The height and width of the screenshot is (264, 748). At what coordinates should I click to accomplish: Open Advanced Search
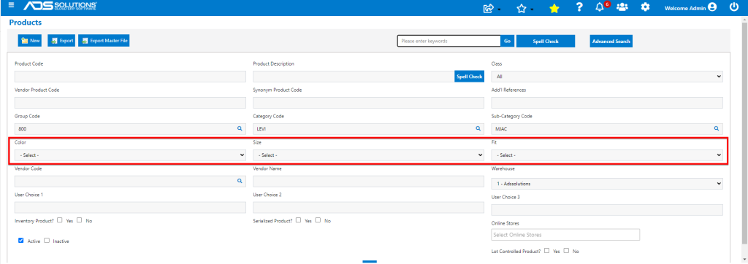pyautogui.click(x=611, y=42)
